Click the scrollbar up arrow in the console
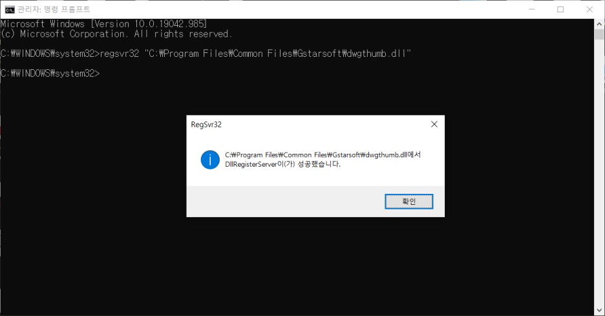Image resolution: width=605 pixels, height=316 pixels. click(x=599, y=24)
